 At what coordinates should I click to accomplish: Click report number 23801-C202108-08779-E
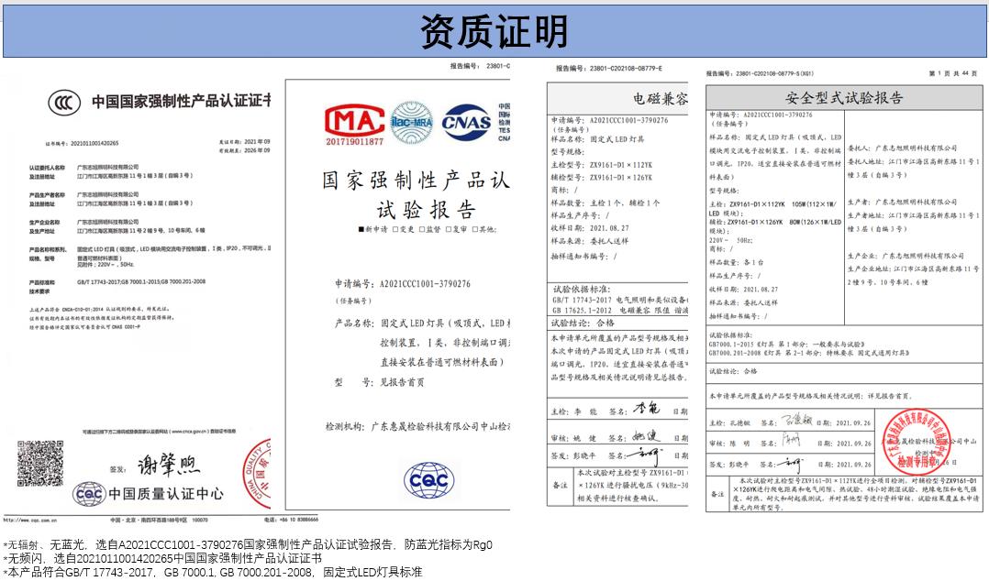point(608,68)
